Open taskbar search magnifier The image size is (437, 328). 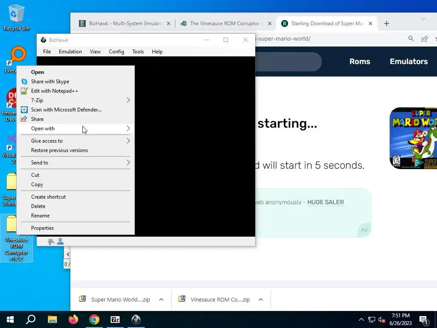coord(31,319)
